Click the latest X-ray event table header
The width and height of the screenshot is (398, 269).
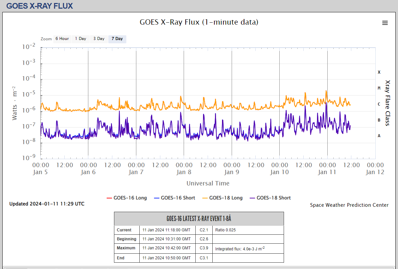click(199, 219)
